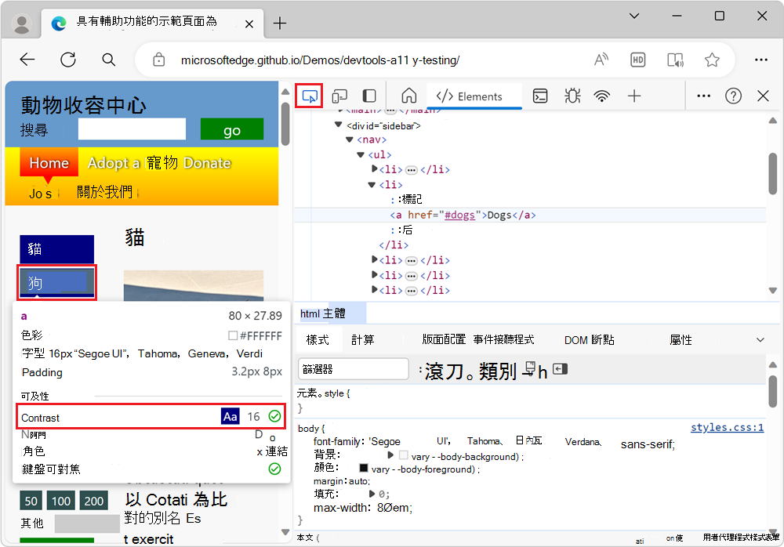This screenshot has height=547, width=784.
Task: Open the tab search chevron in title bar
Action: (634, 16)
